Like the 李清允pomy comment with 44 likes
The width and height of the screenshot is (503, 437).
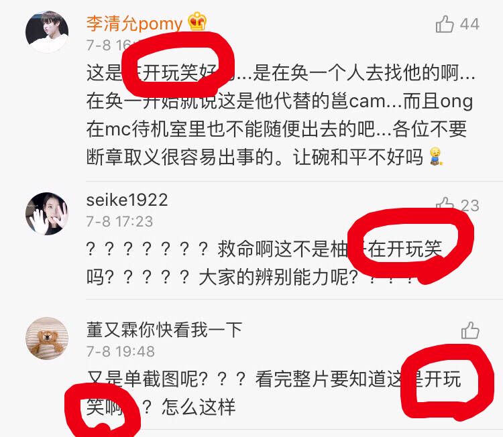445,23
